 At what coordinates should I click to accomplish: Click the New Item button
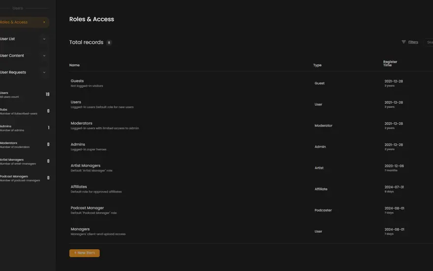click(x=85, y=253)
